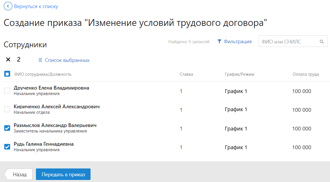
Task: Click the График/Режим column header
Action: coord(239,74)
